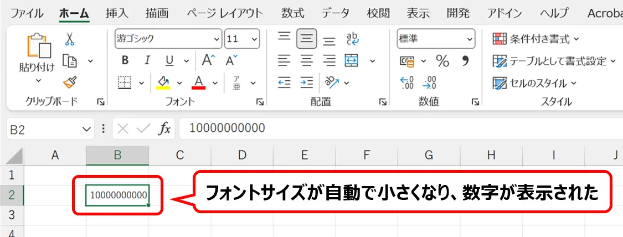Switch to the ページ レイアウト tab
This screenshot has width=623, height=237.
coord(225,13)
